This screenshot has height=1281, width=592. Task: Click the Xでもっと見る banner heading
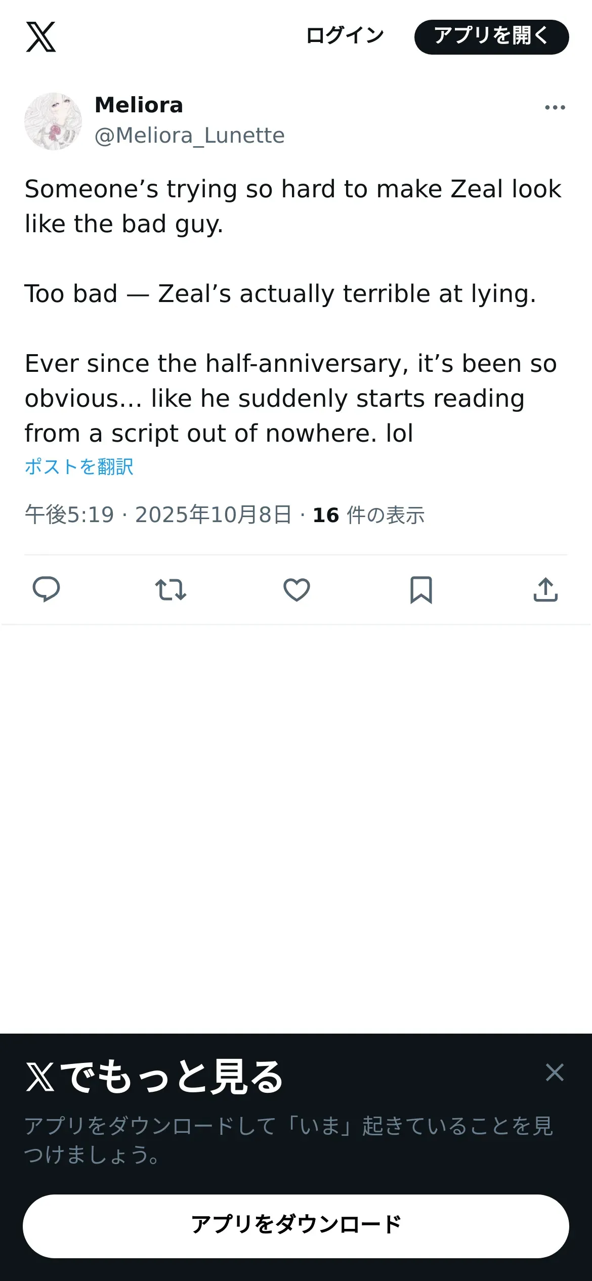point(154,1077)
